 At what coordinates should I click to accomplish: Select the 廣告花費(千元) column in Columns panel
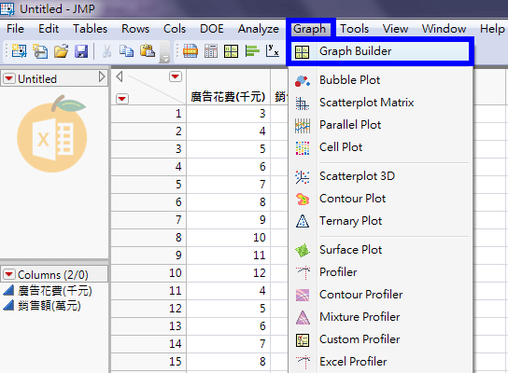click(55, 291)
